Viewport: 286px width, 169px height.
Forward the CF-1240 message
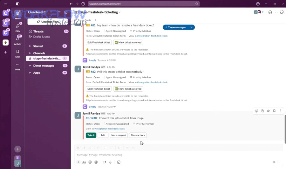(x=268, y=111)
